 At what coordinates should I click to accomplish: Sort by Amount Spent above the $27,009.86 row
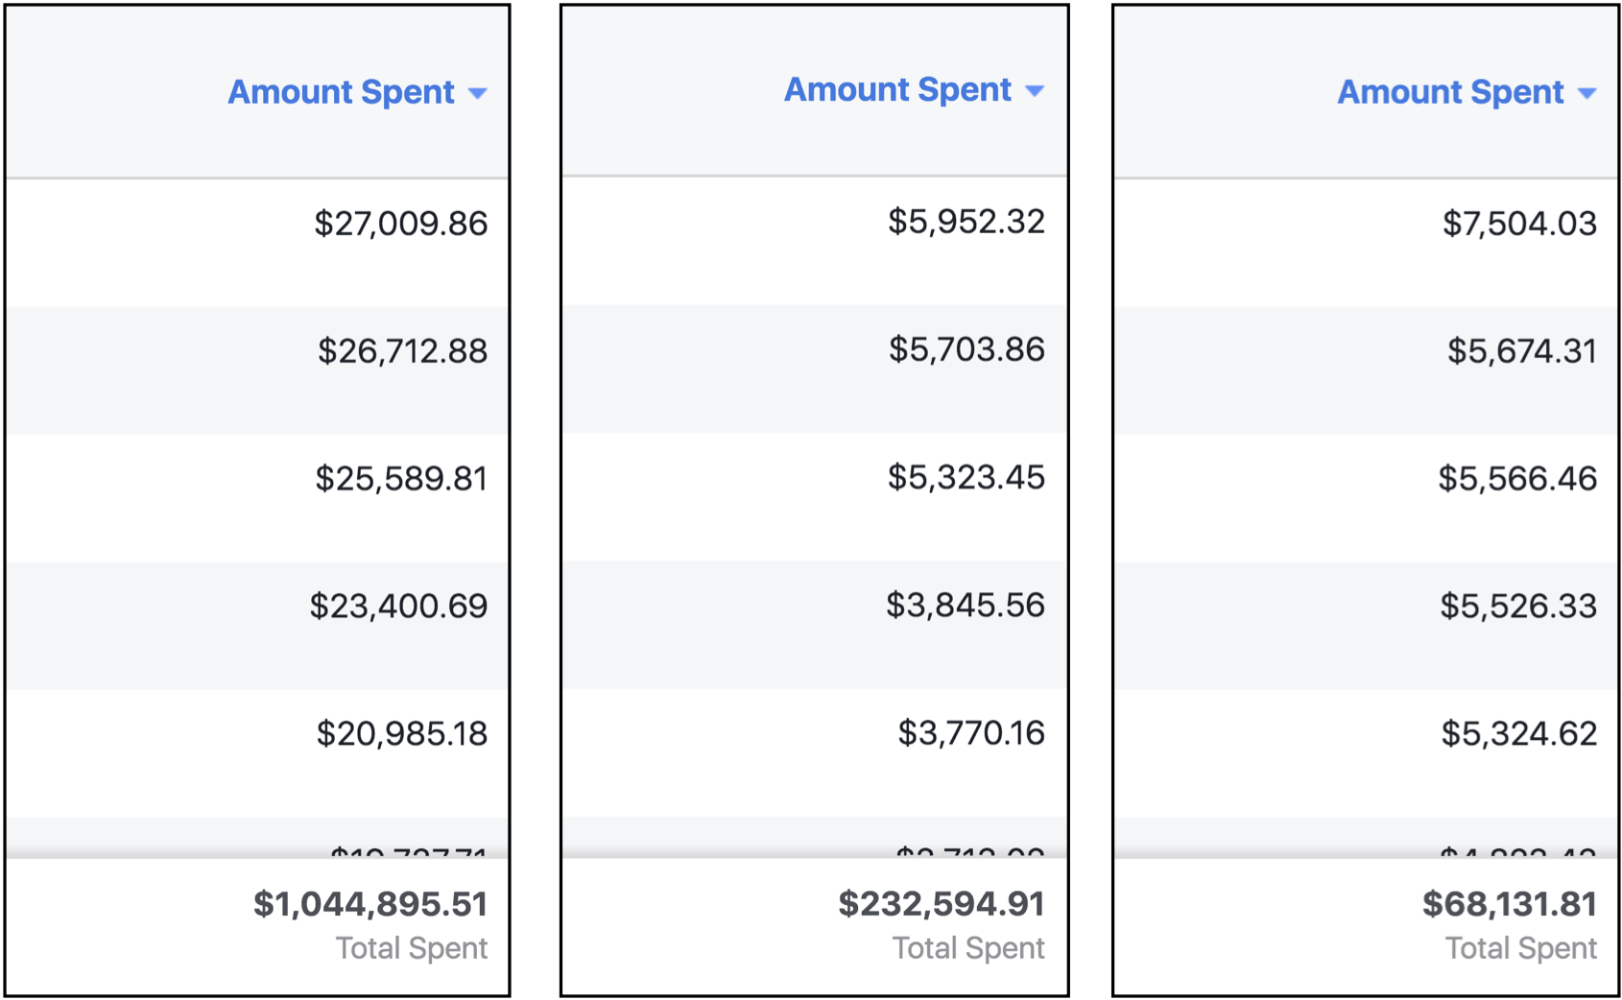coord(342,92)
